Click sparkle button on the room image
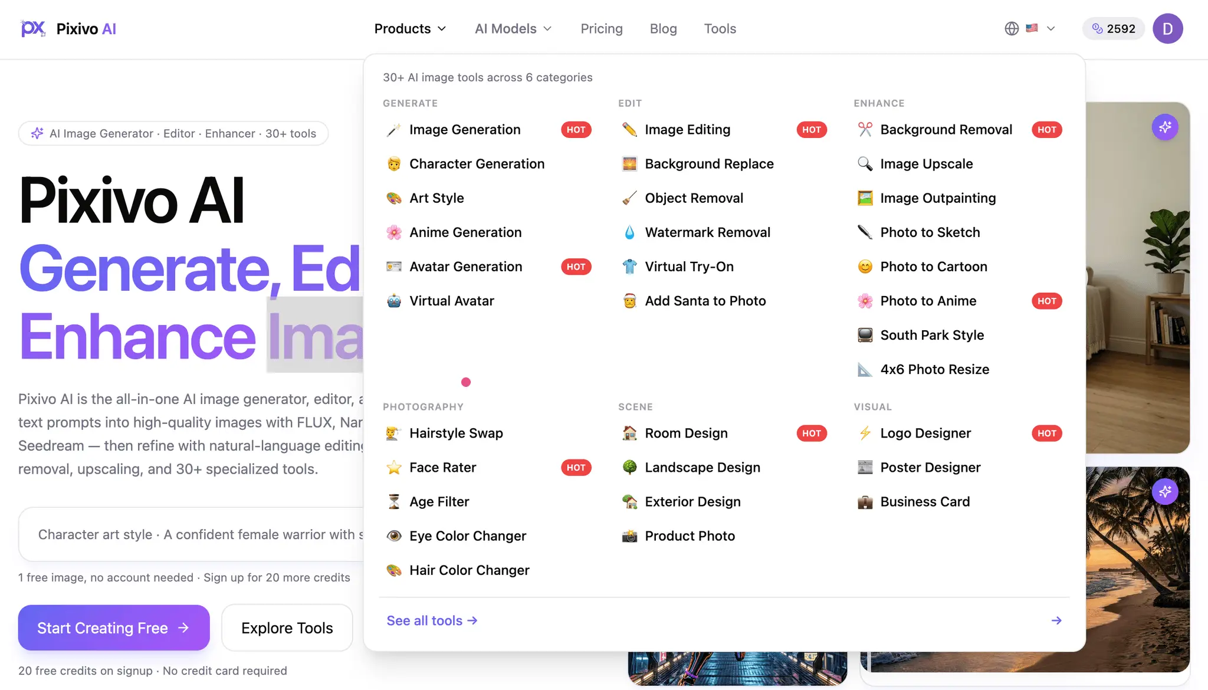1208x690 pixels. 1165,127
